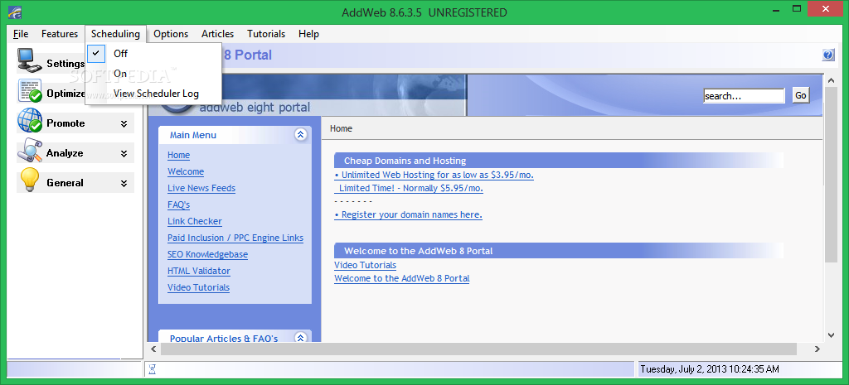Click the Promote label in sidebar
The height and width of the screenshot is (385, 849).
(65, 123)
